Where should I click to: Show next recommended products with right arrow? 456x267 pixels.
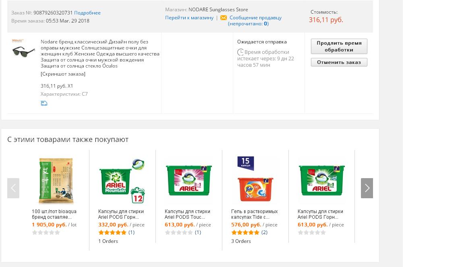[367, 188]
